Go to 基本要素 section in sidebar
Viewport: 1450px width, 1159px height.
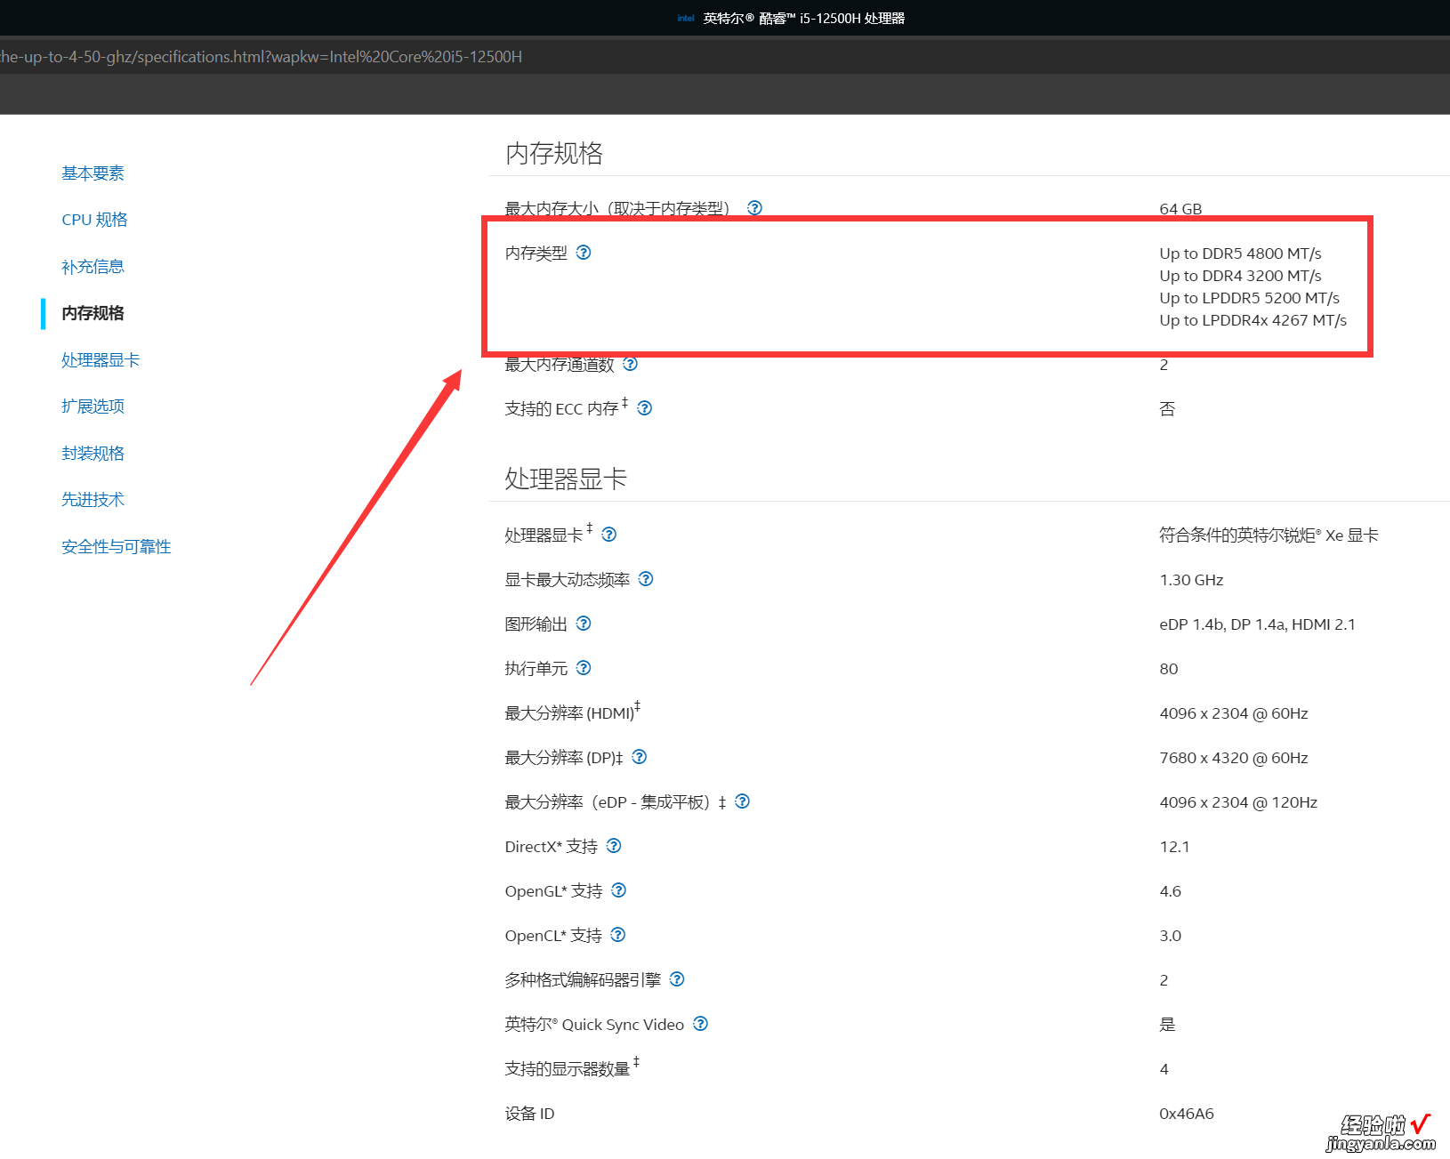click(93, 173)
